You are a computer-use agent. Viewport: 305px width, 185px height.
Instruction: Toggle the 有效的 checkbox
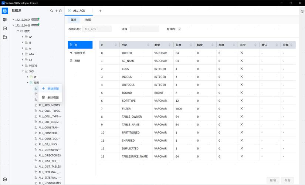click(x=179, y=29)
